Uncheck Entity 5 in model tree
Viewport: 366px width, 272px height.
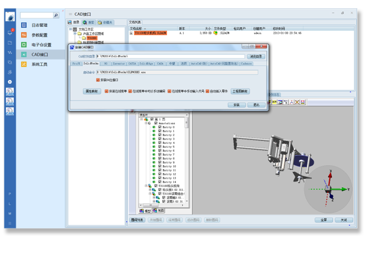point(160,147)
